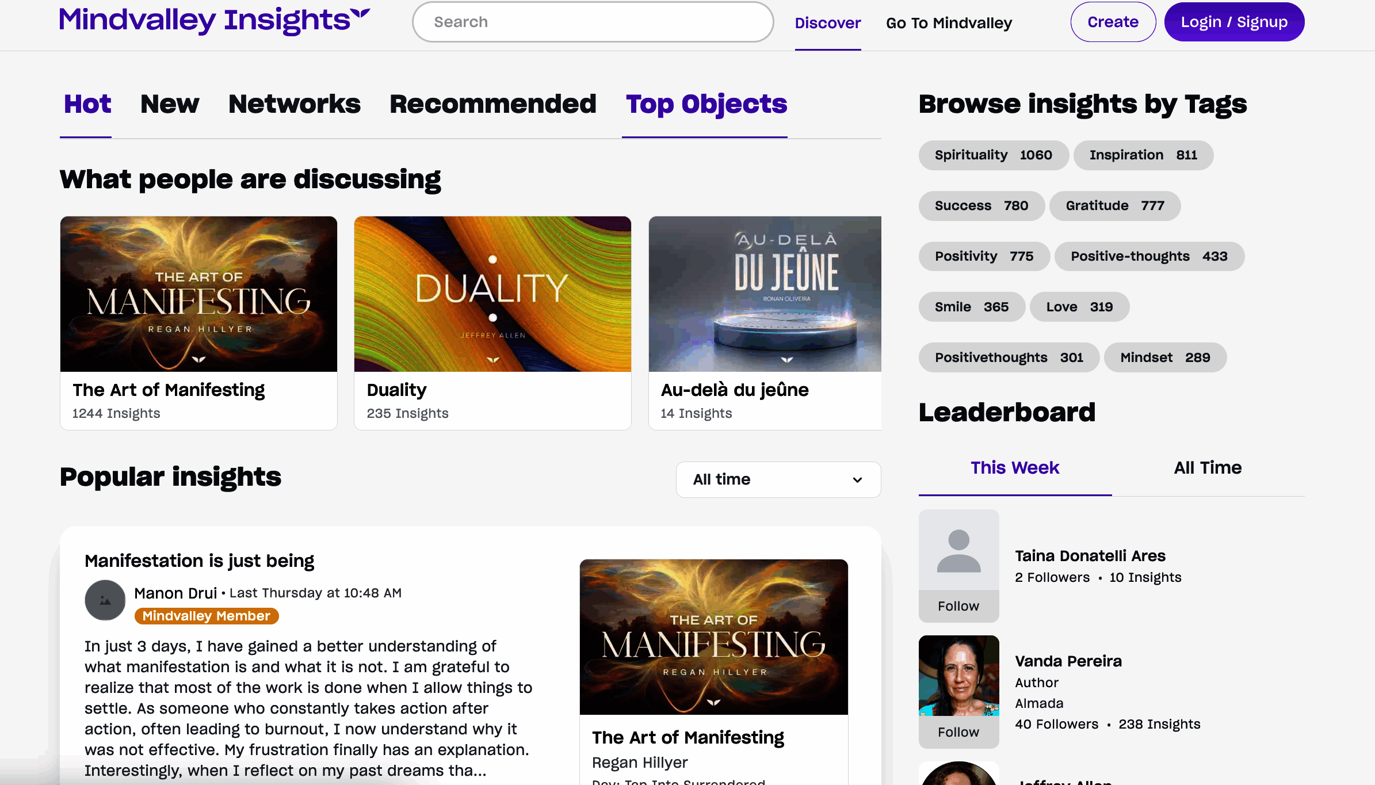Click '235 Insights' count text
Viewport: 1375px width, 785px height.
[407, 414]
